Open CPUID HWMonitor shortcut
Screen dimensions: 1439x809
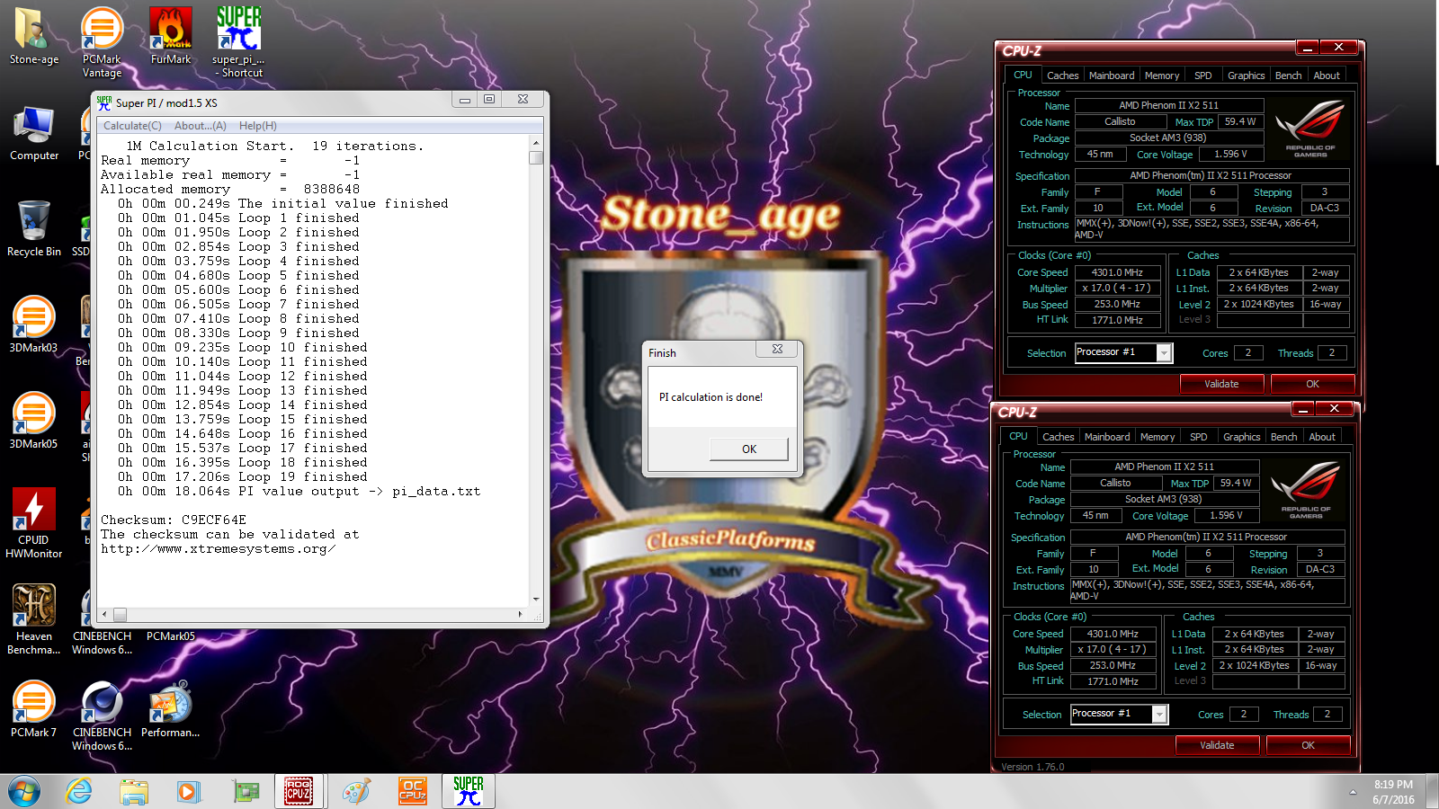click(33, 523)
